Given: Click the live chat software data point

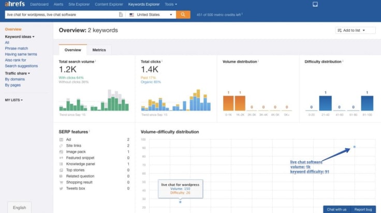Looking at the screenshot, I should [354, 147].
